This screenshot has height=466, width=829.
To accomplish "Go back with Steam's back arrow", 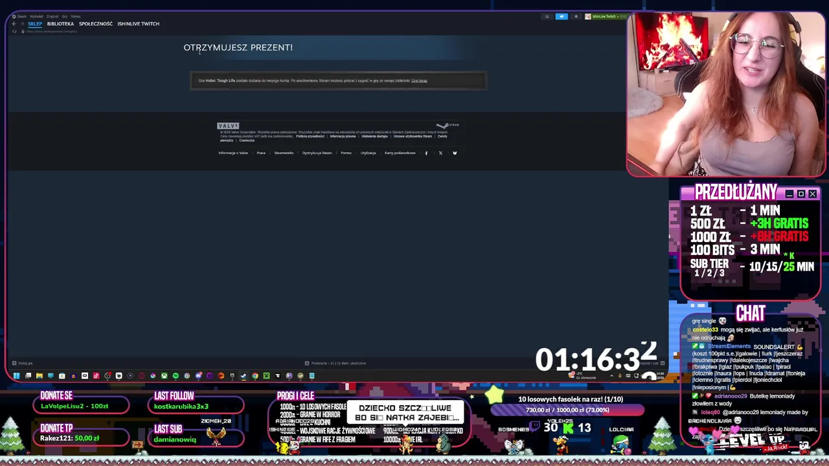I will (x=14, y=24).
